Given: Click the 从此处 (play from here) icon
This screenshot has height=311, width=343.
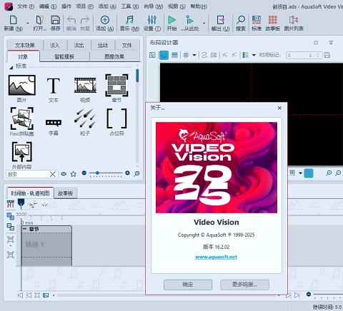Looking at the screenshot, I should 189,20.
